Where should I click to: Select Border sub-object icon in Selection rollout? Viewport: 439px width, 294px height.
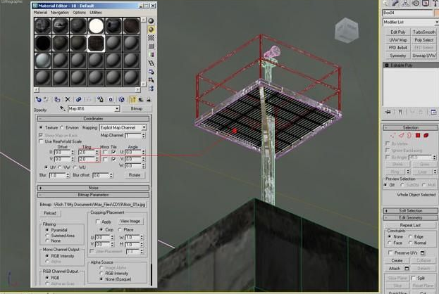(409, 136)
